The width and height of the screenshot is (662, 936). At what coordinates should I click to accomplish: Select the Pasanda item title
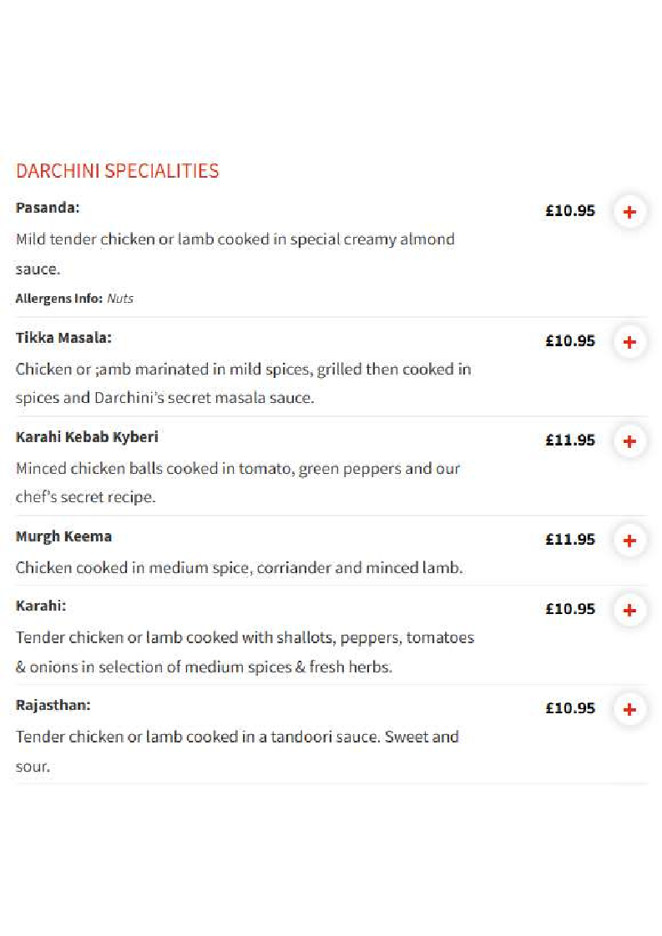click(x=48, y=208)
